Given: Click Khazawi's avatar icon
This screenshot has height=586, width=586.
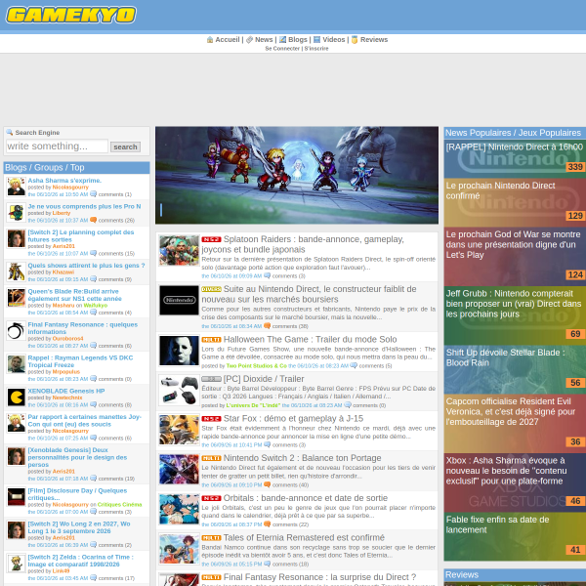Looking at the screenshot, I should (x=16, y=272).
